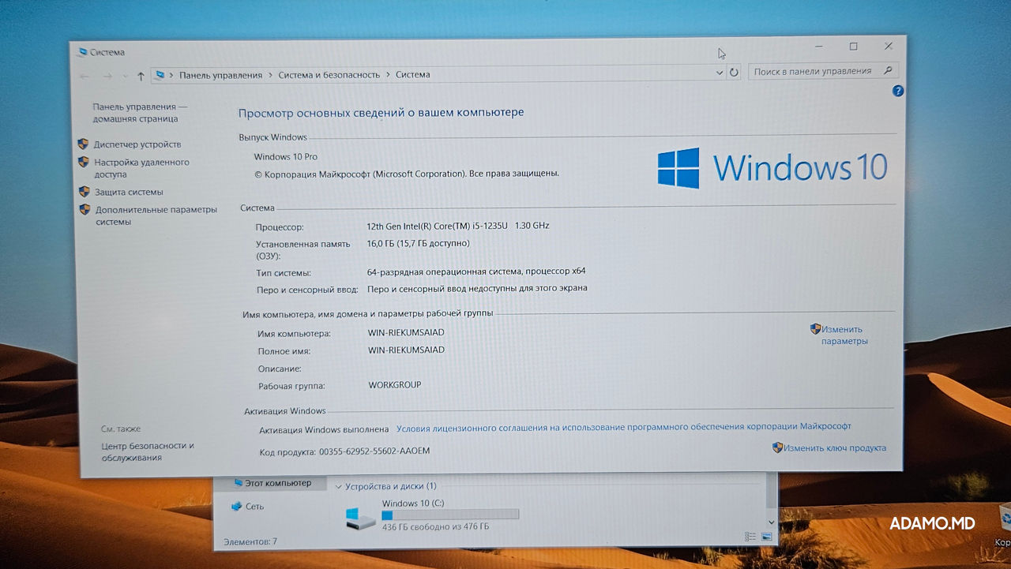This screenshot has width=1011, height=569.
Task: Expand chevron after Система и безопасность breadcrumb
Action: (x=388, y=75)
